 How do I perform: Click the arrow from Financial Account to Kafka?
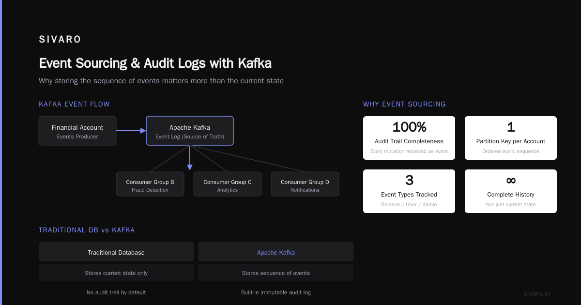point(131,131)
